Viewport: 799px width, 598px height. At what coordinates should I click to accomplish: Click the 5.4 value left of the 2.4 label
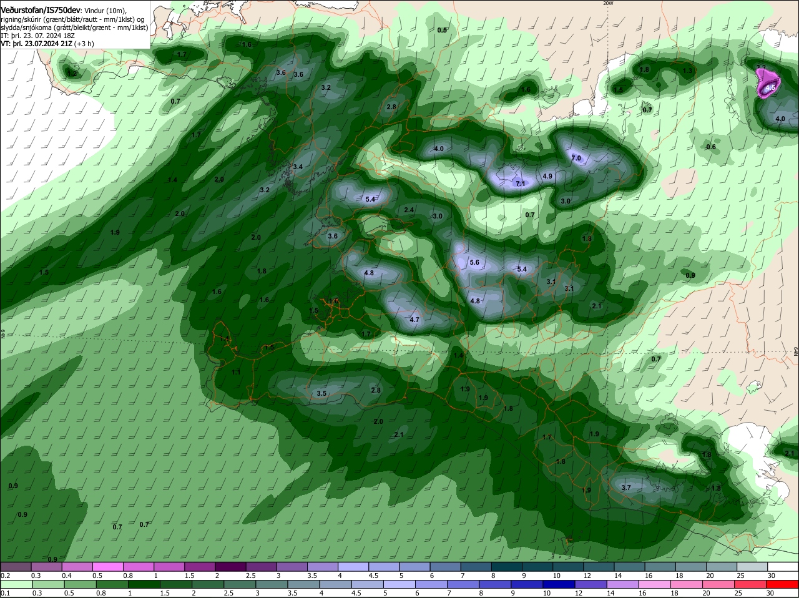(371, 200)
